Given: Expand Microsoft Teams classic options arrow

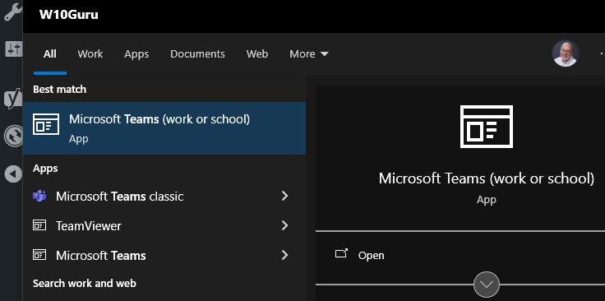Looking at the screenshot, I should (284, 196).
